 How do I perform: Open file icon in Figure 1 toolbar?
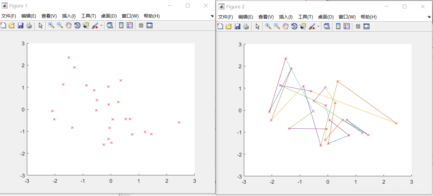pyautogui.click(x=12, y=26)
